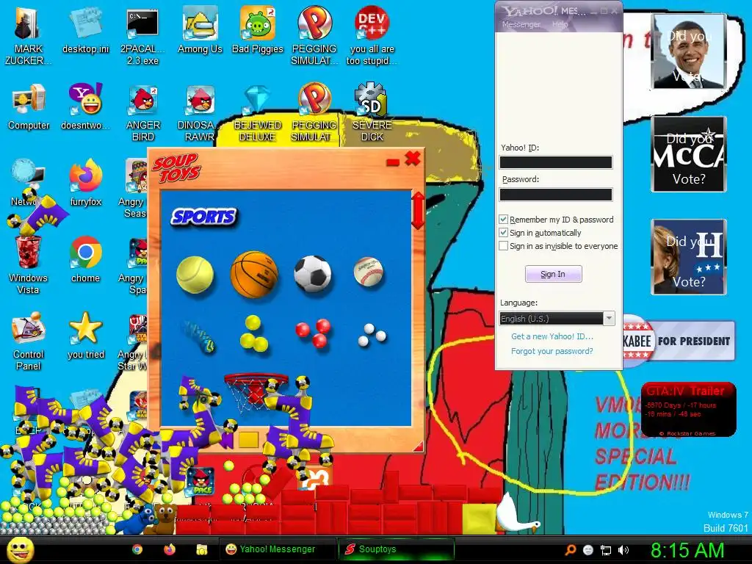Follow the Get a new Yahoo! ID link
The width and height of the screenshot is (752, 564).
[x=552, y=336]
